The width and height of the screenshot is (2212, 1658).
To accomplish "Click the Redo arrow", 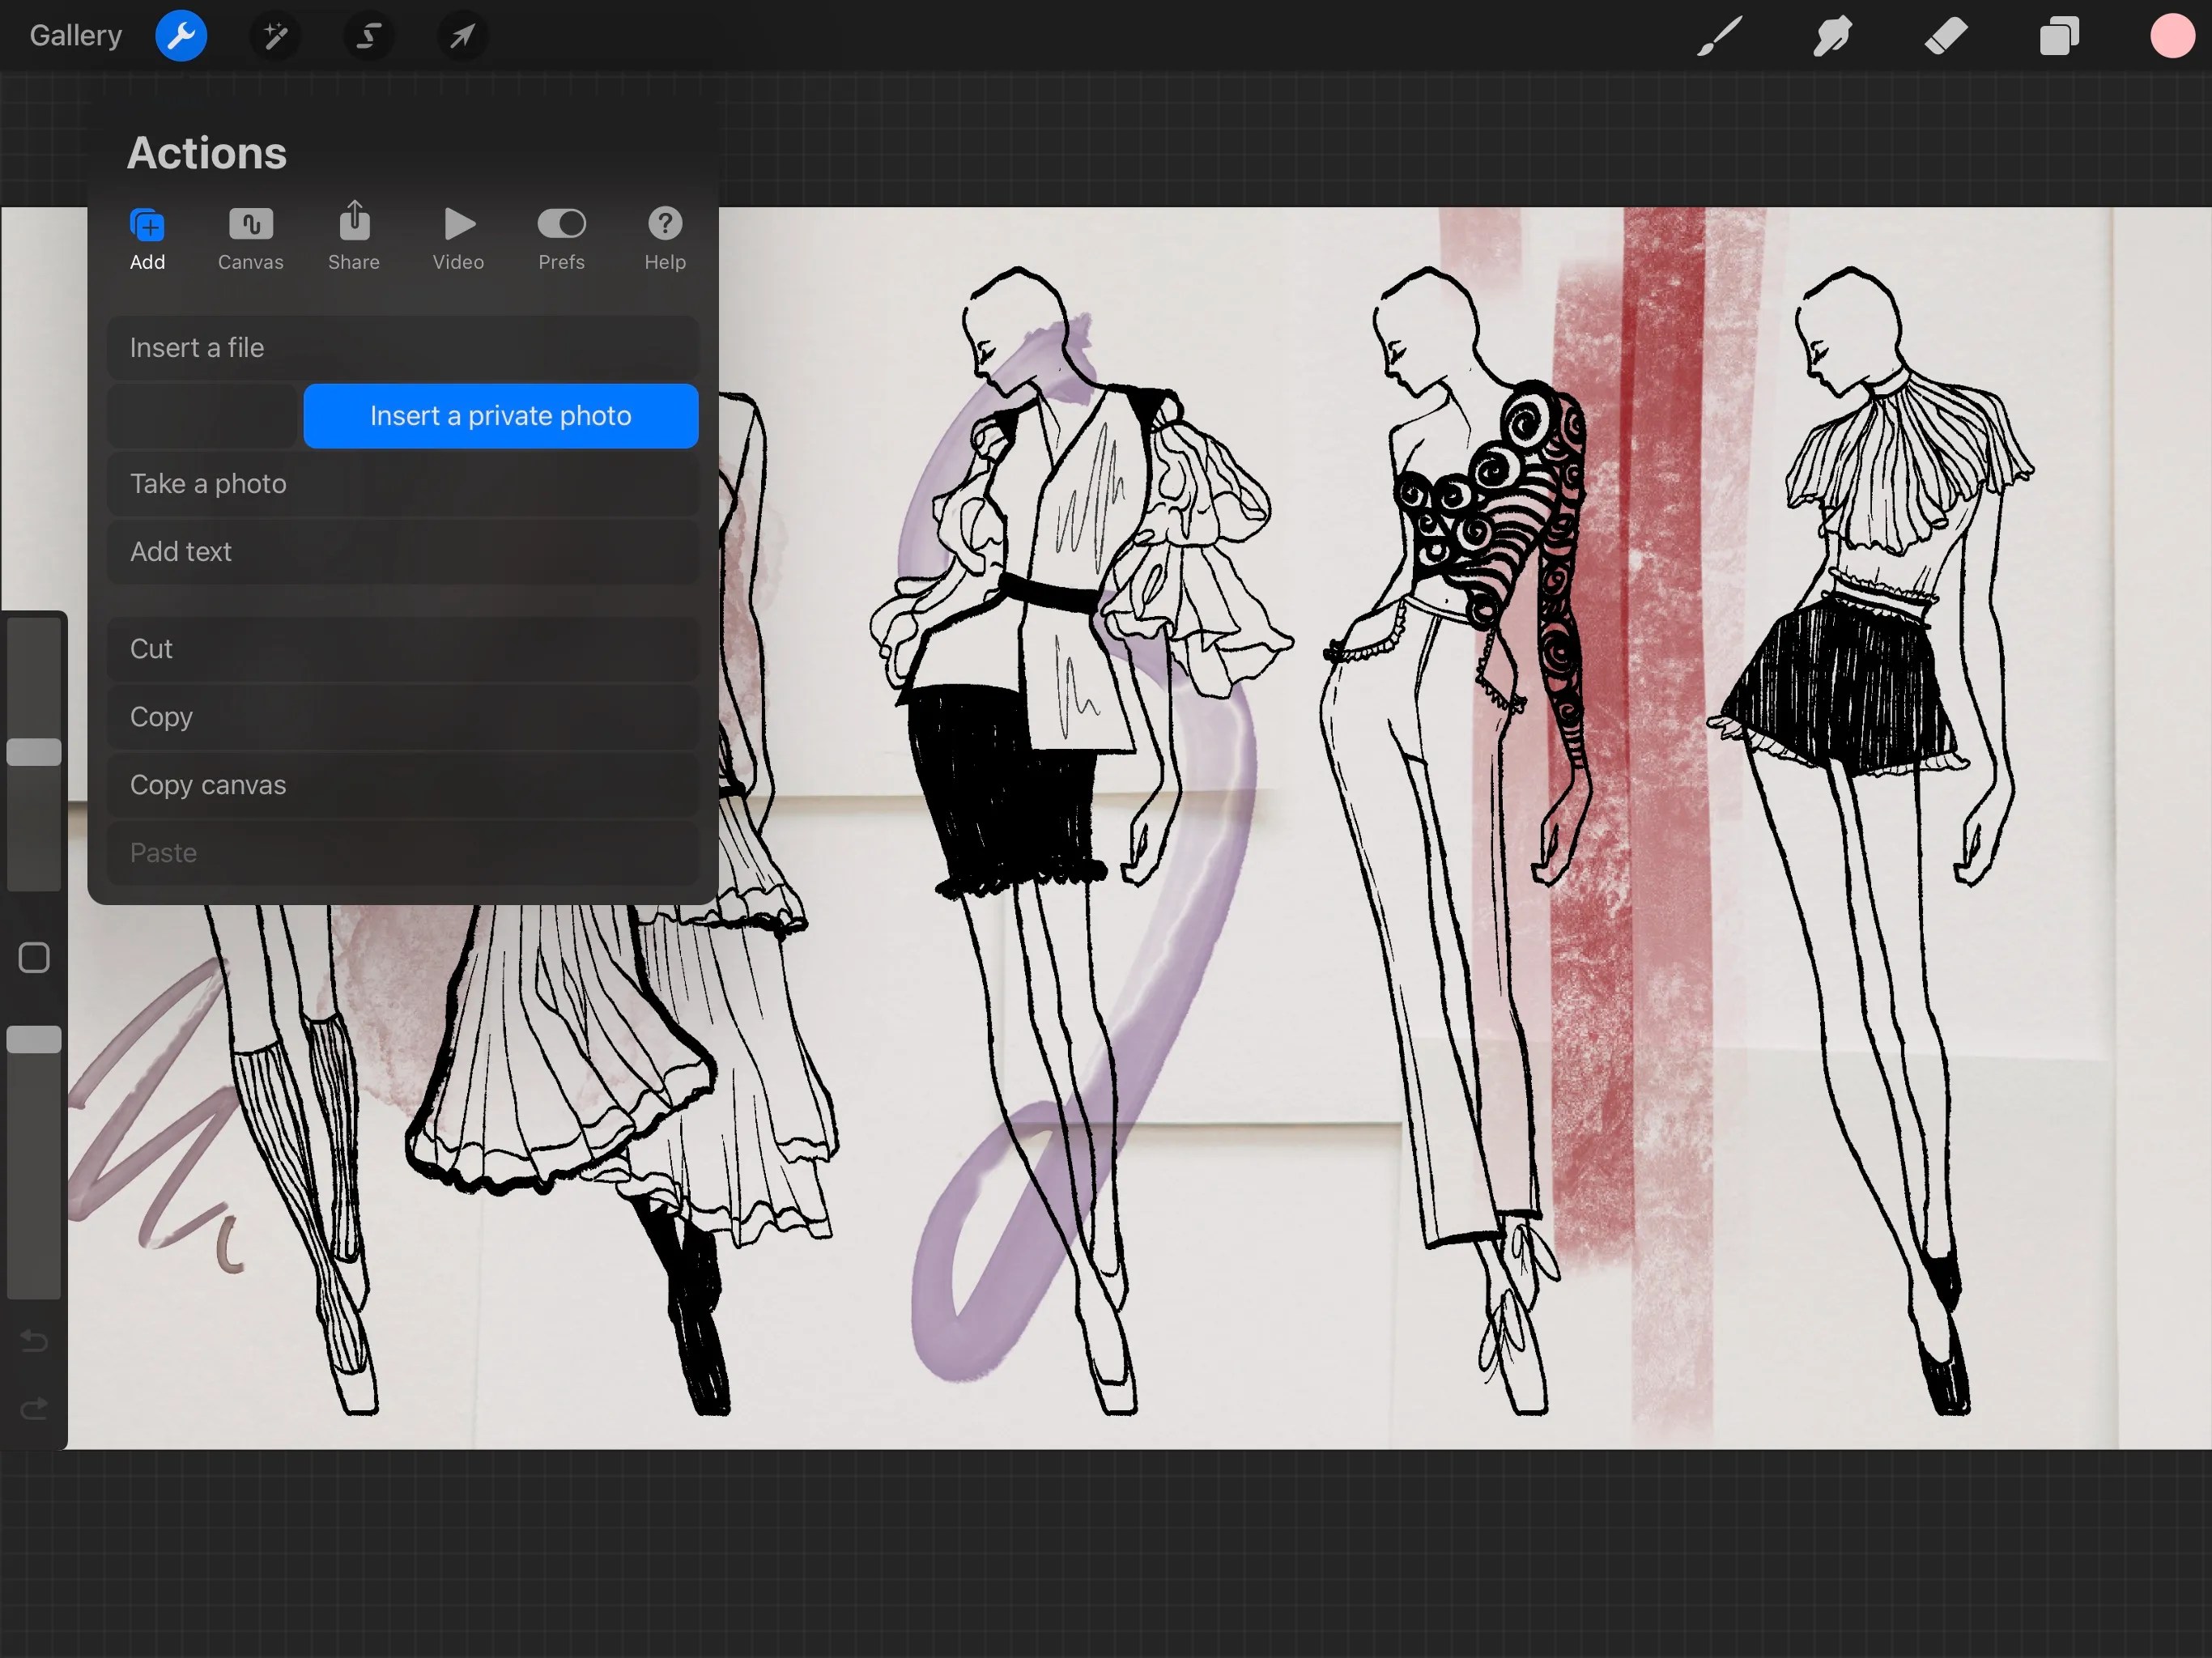I will 33,1409.
